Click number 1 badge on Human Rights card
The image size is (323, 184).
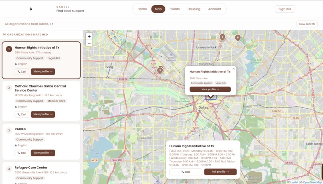tap(9, 49)
